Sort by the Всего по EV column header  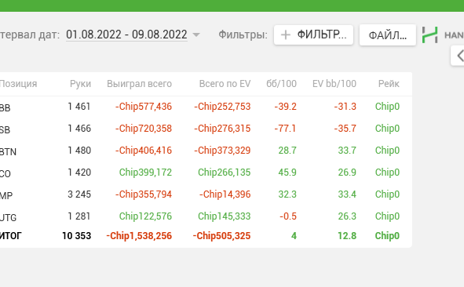coord(225,84)
